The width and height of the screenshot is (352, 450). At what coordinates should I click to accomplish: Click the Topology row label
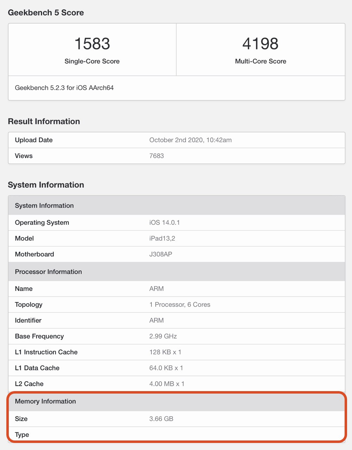pos(29,305)
